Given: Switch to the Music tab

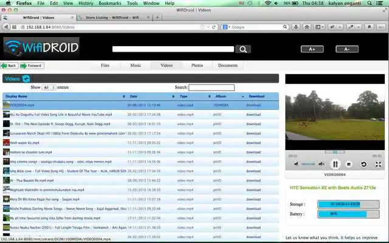Looking at the screenshot, I should coord(136,66).
